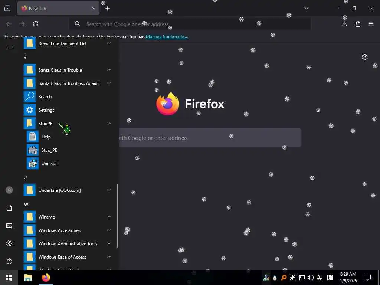Screen dimensions: 380x285
Task: Click the Power icon in Start sidebar
Action: [9, 261]
